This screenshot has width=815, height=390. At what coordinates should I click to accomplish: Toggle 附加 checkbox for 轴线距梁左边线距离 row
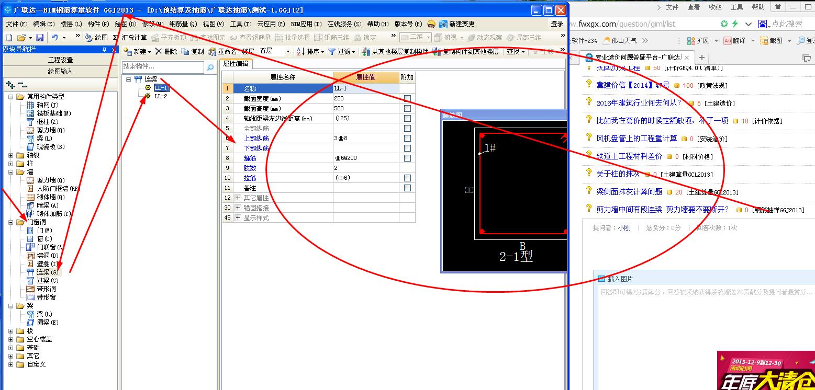[407, 118]
